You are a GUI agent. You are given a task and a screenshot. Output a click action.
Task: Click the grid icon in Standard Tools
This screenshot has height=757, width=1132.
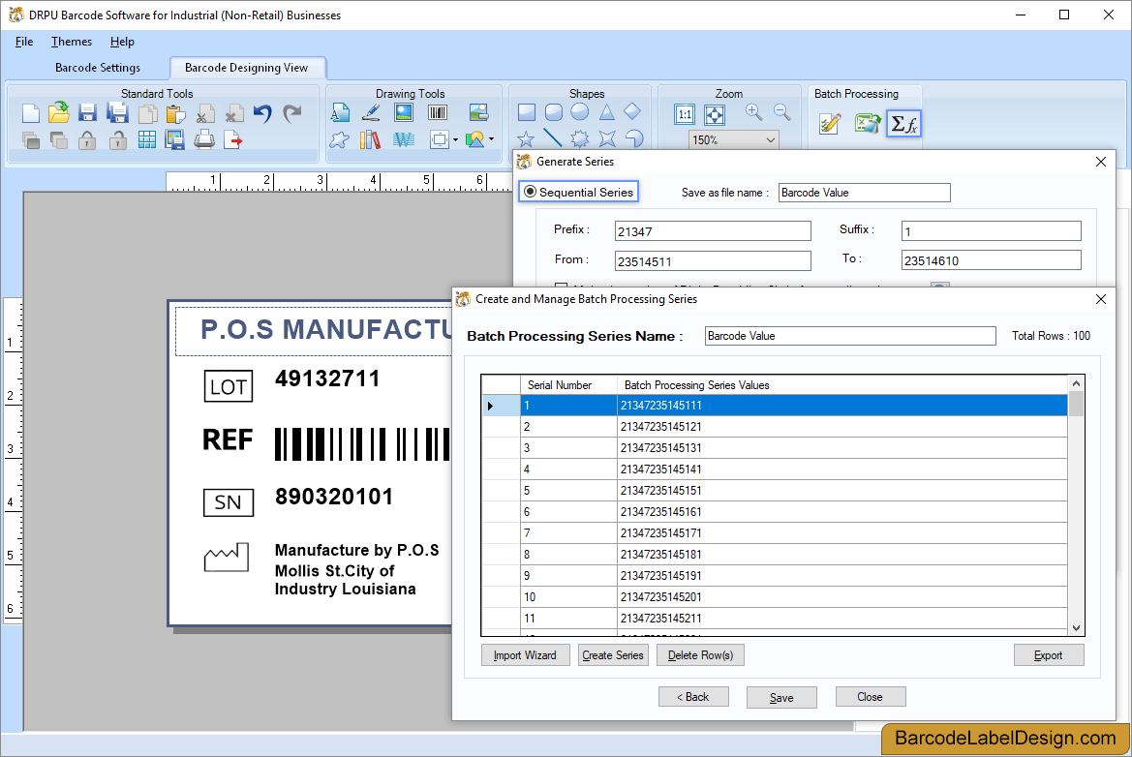tap(146, 139)
